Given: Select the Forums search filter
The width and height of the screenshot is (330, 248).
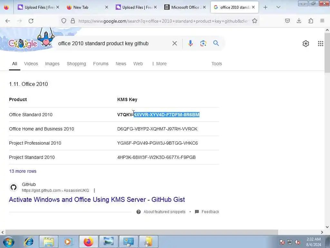Looking at the screenshot, I should click(101, 64).
